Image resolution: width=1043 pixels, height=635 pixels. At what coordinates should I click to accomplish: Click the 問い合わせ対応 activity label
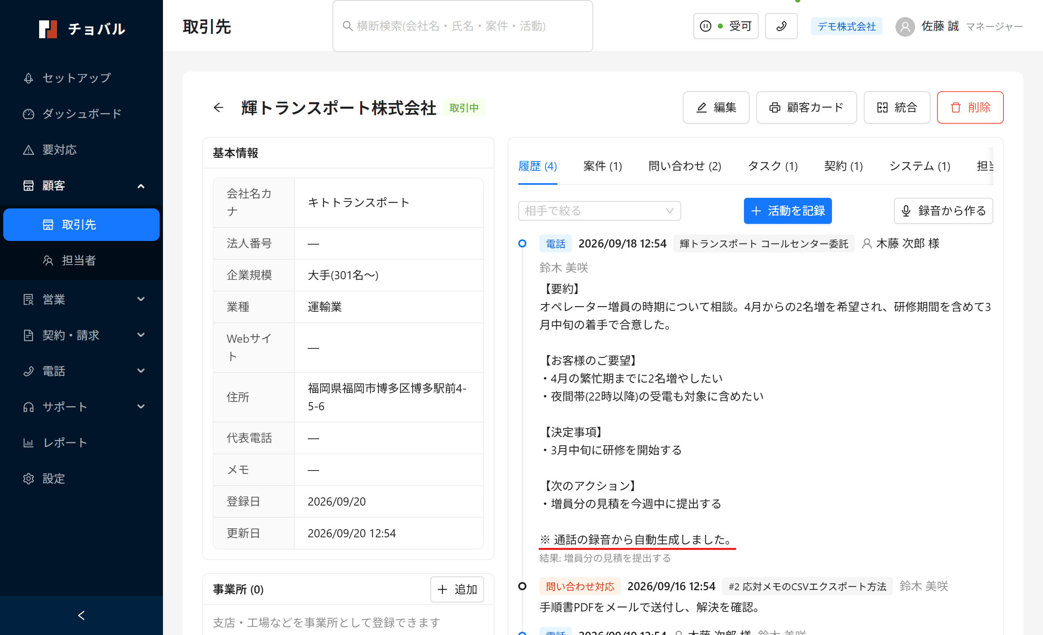pos(579,586)
